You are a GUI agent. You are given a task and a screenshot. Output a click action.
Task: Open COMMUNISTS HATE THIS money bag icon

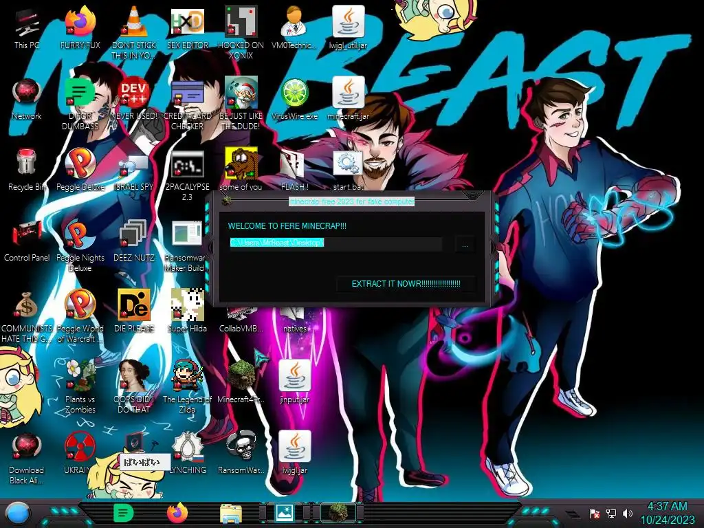click(x=27, y=317)
